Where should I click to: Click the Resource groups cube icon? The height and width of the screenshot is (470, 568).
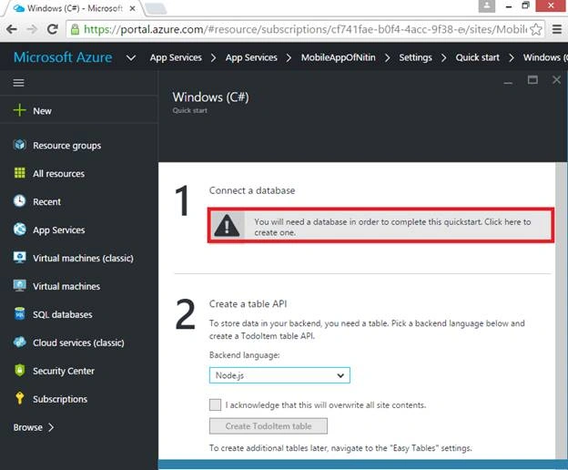(19, 145)
